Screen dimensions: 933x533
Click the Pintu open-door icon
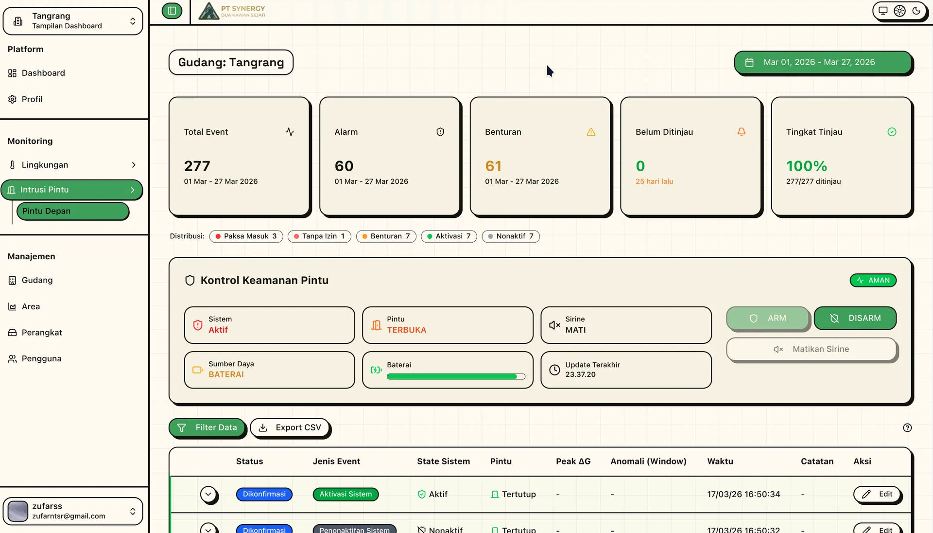click(376, 325)
